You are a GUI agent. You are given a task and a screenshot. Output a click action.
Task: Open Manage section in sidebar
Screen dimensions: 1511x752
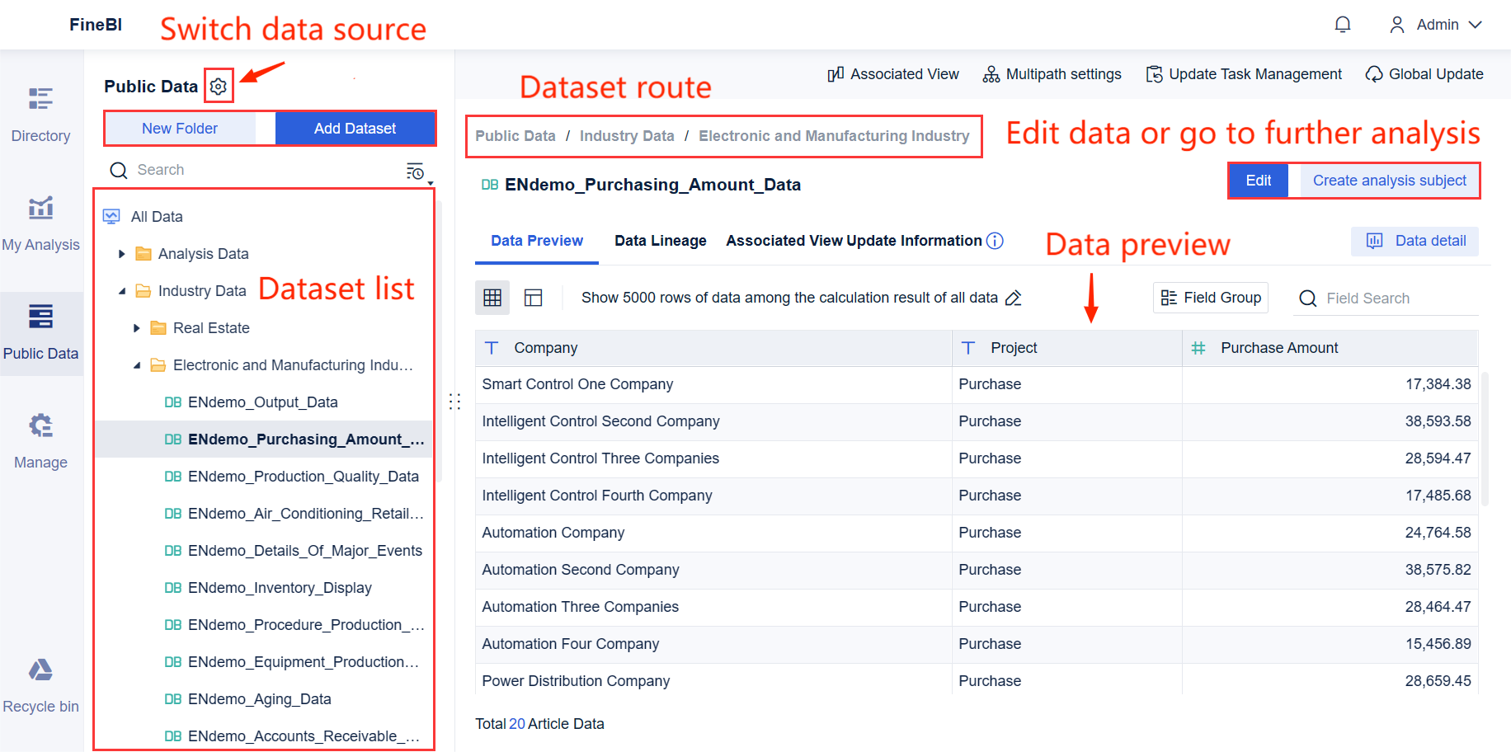(x=40, y=440)
